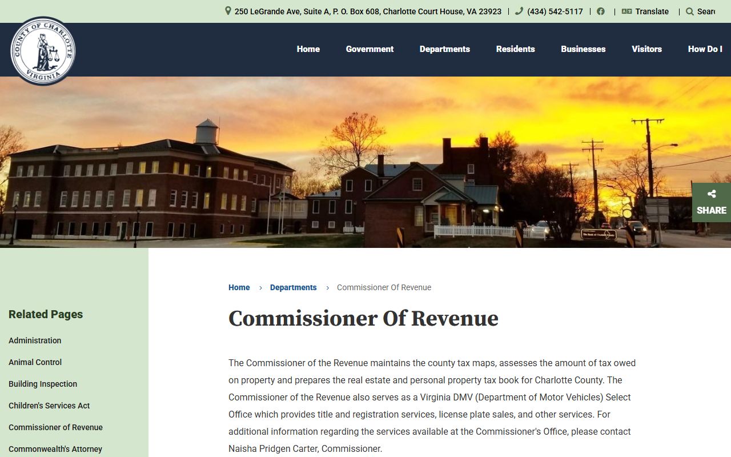Viewport: 731px width, 457px height.
Task: Click the share icon above SHARE
Action: (712, 194)
